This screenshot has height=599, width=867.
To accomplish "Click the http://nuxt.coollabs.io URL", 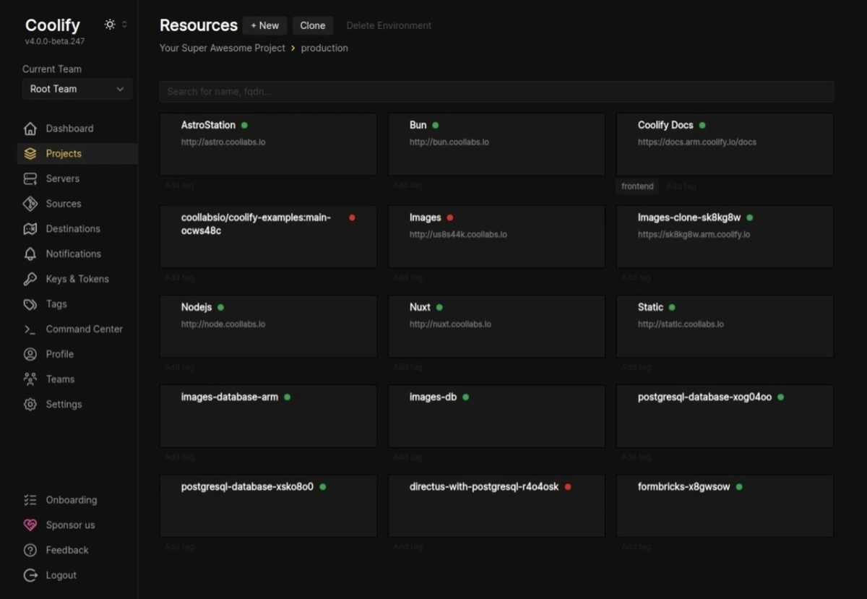I will click(x=450, y=324).
